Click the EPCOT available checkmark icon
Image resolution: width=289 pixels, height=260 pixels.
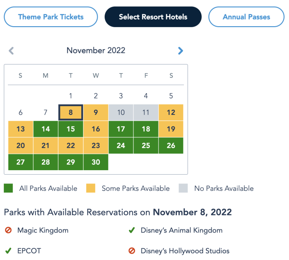[8, 251]
